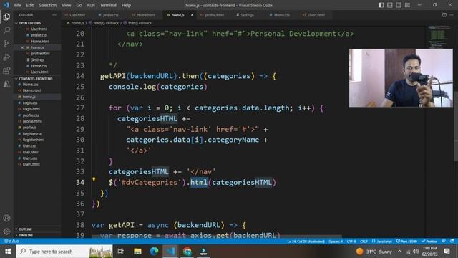Open the Extensions view
Image resolution: width=458 pixels, height=258 pixels.
coord(6,70)
